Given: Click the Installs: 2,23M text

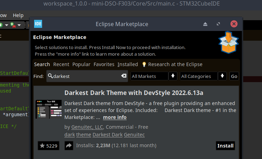Looking at the screenshot, I should [93, 145].
